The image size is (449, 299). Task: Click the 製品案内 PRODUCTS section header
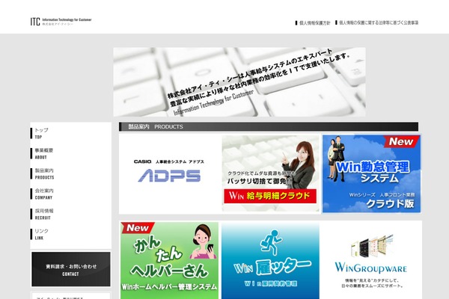click(x=269, y=126)
